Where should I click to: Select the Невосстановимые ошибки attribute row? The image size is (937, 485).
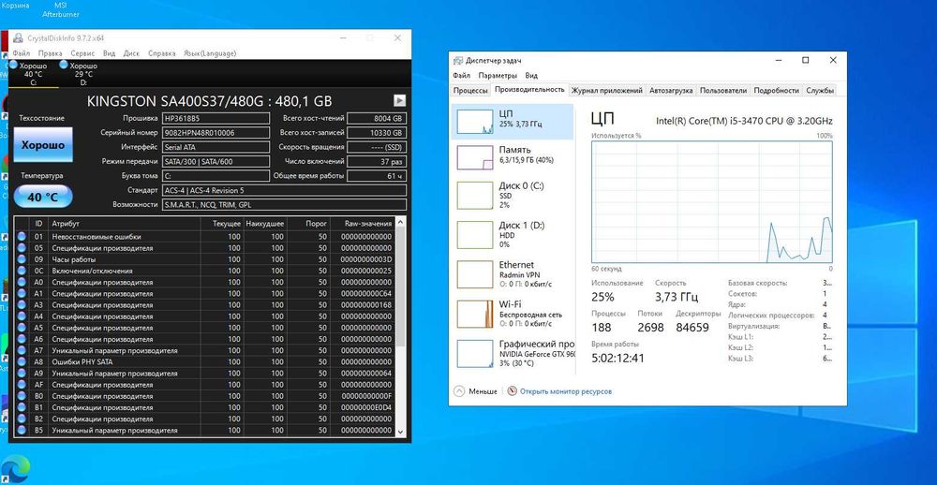[204, 237]
